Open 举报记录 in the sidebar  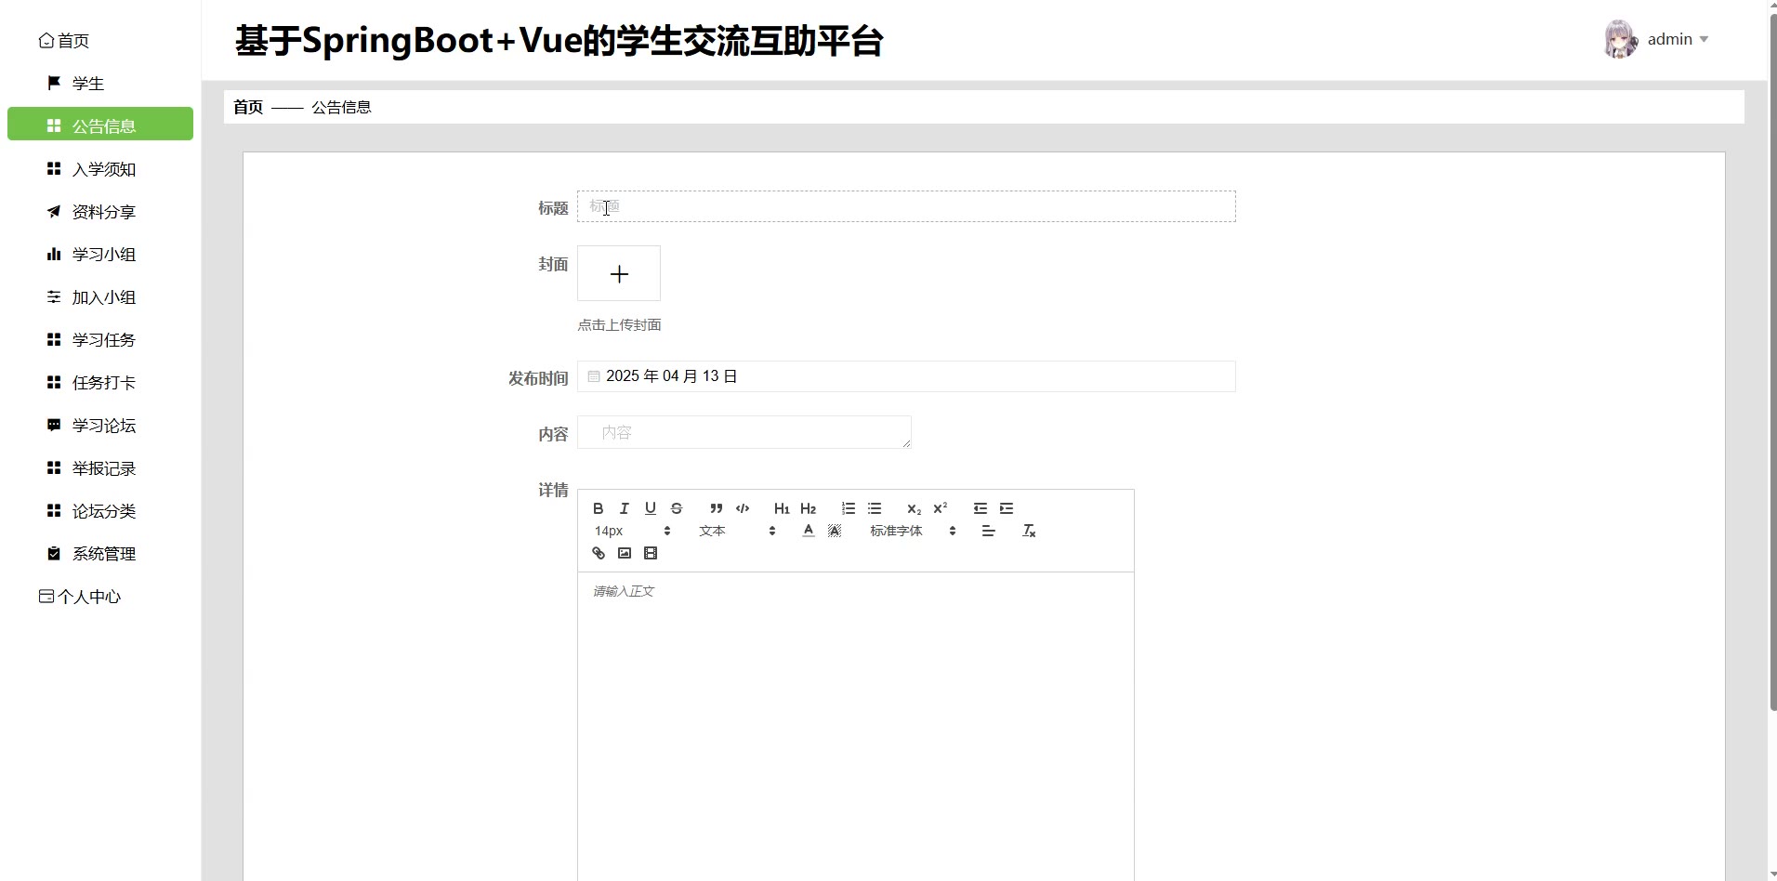coord(100,468)
